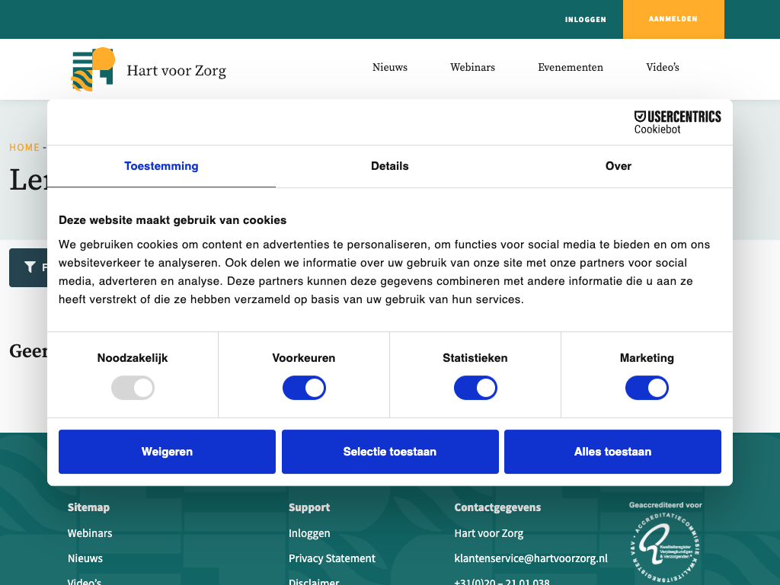
Task: Click the Selectie toestaan button
Action: click(390, 452)
